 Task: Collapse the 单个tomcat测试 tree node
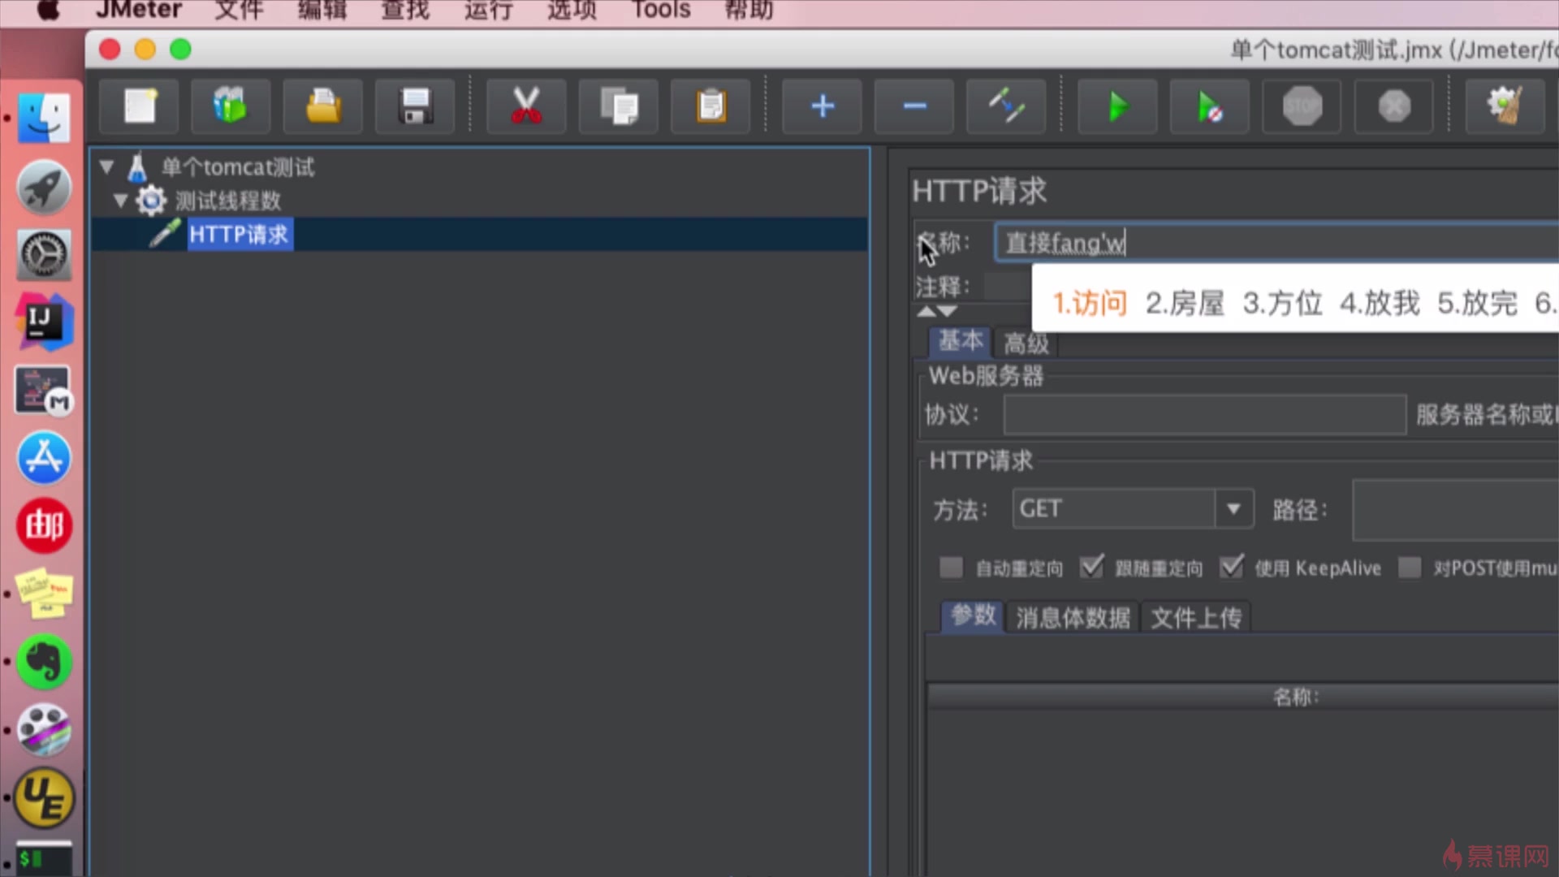(x=106, y=167)
